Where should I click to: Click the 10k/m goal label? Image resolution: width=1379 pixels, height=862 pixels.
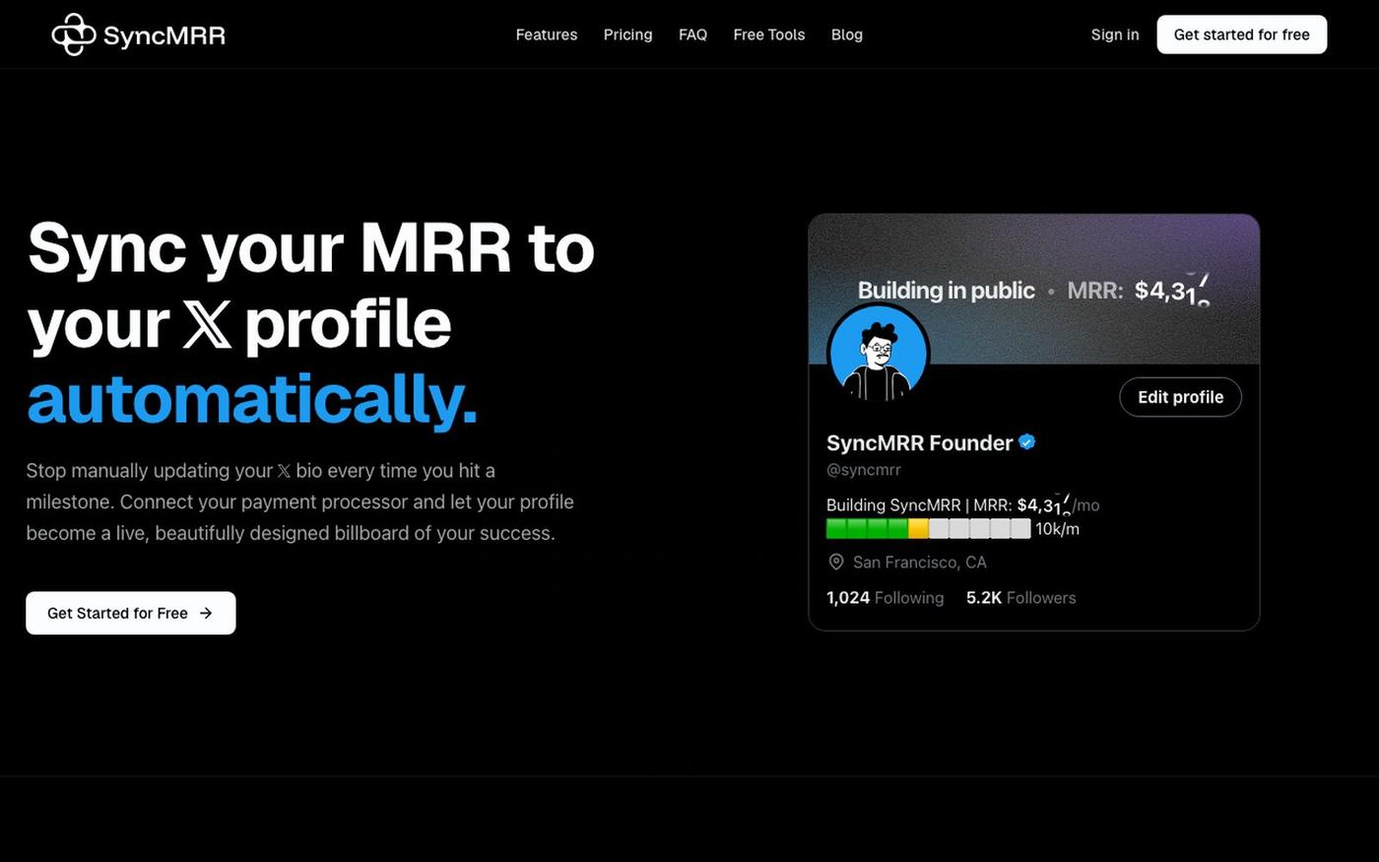point(1057,529)
